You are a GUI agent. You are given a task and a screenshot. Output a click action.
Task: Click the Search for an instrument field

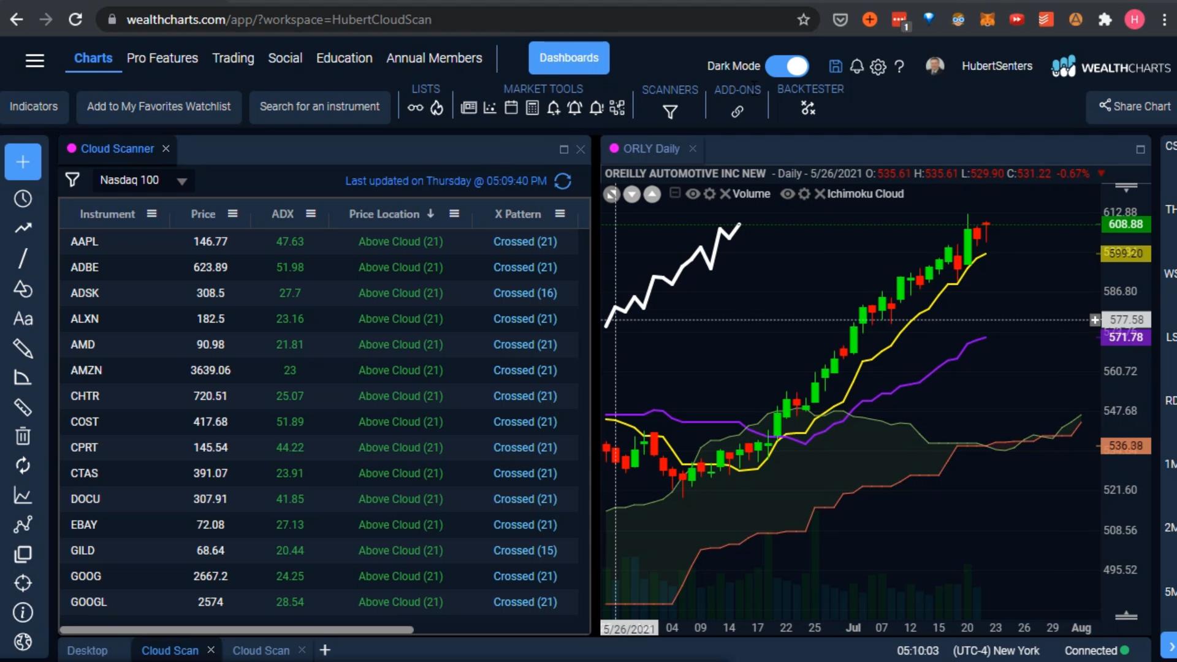pyautogui.click(x=319, y=107)
